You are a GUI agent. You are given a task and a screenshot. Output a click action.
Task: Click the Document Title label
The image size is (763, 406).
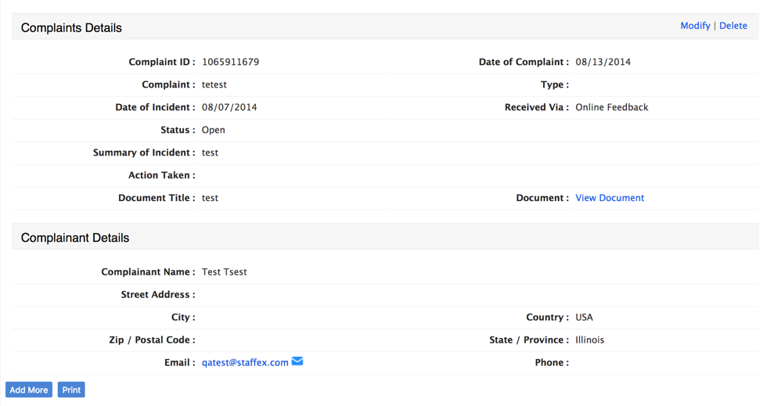point(157,198)
